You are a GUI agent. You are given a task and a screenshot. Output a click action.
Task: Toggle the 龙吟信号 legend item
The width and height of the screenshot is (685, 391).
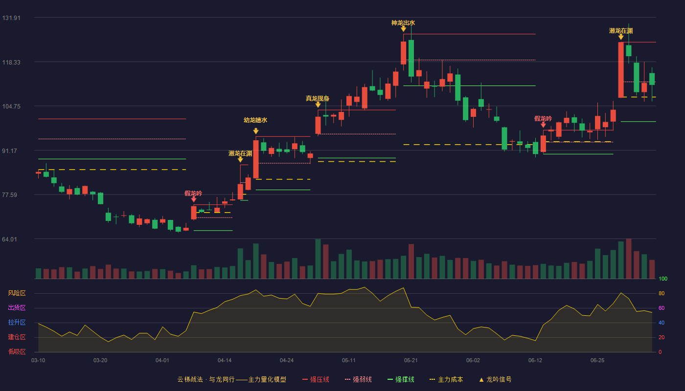(x=495, y=379)
